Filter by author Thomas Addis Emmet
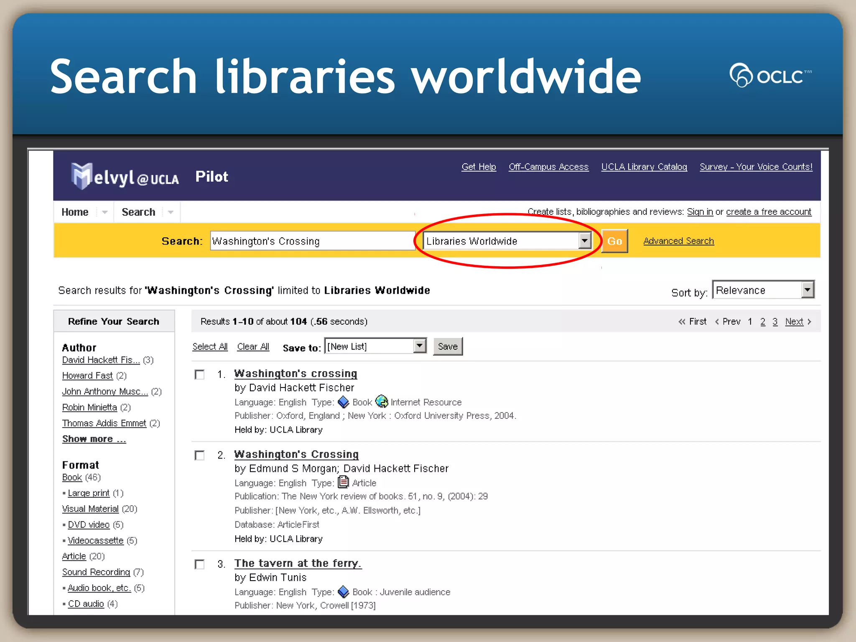 tap(104, 423)
